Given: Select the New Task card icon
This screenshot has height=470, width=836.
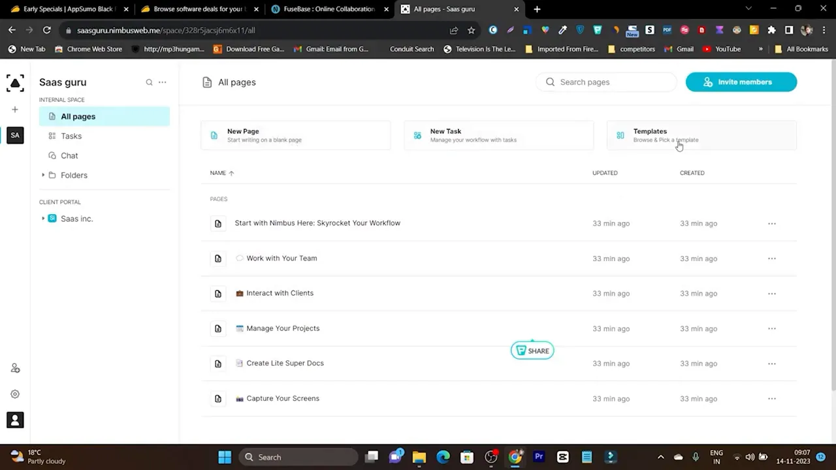Looking at the screenshot, I should pyautogui.click(x=417, y=135).
